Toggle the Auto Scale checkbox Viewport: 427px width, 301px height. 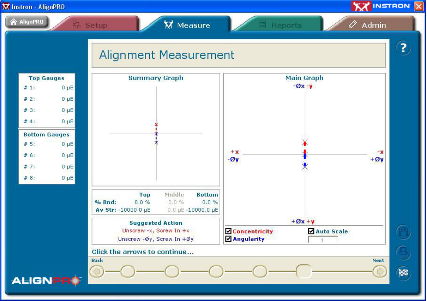pyautogui.click(x=311, y=231)
